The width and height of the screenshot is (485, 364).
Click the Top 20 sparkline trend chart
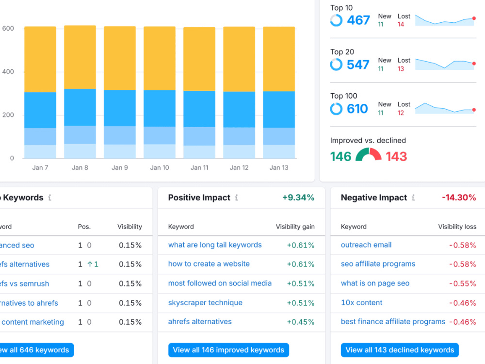point(445,64)
